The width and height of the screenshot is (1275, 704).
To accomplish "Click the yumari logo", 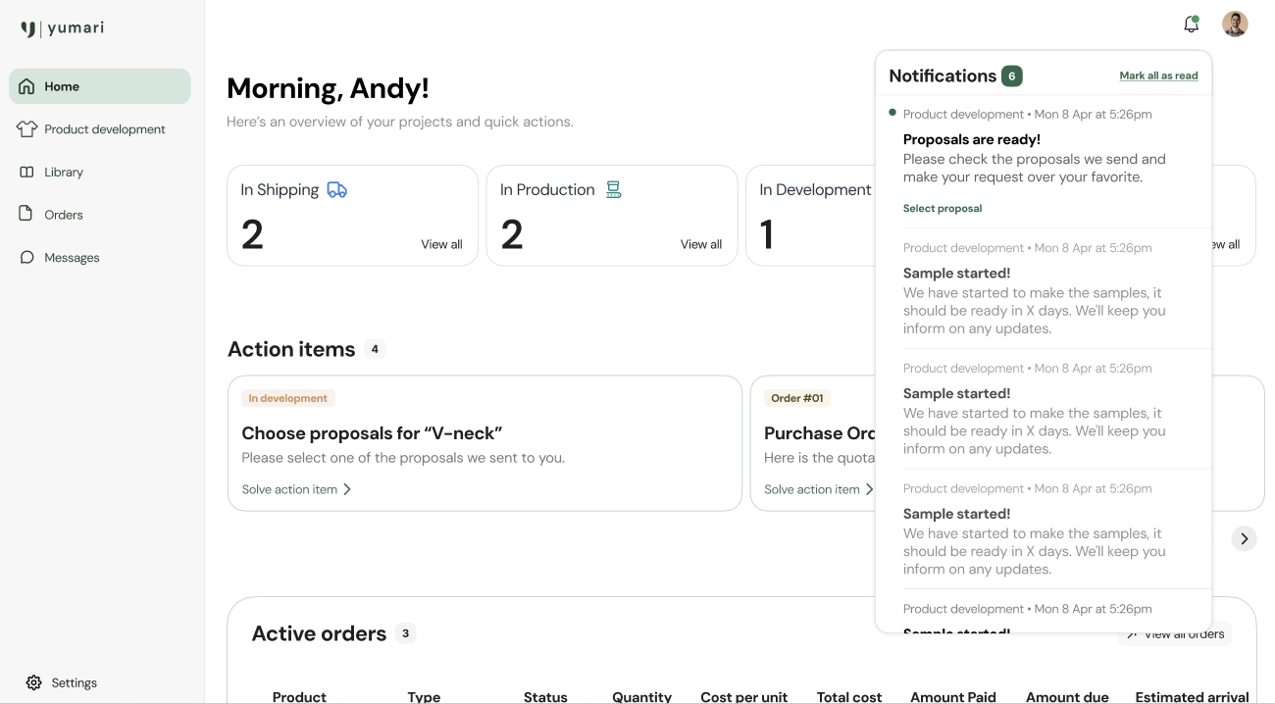I will pos(63,28).
